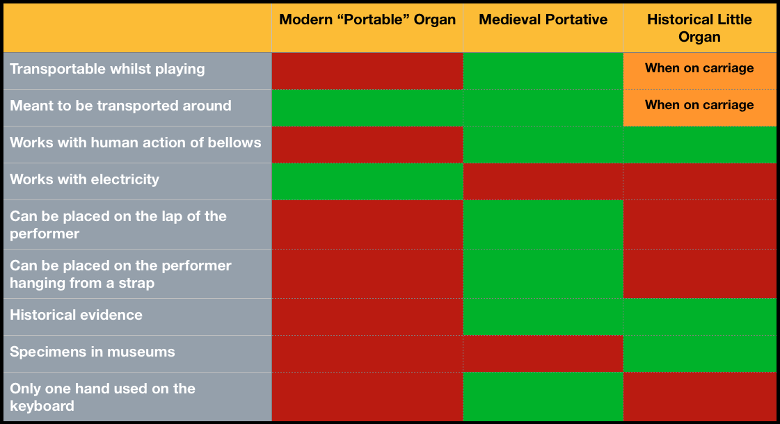Viewport: 780px width, 424px height.
Task: Click the "Historical Little Organ" header cell
Action: 699,28
